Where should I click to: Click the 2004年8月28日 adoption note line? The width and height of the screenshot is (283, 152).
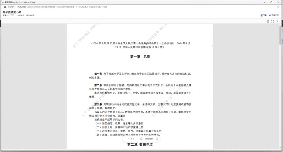pyautogui.click(x=140, y=43)
